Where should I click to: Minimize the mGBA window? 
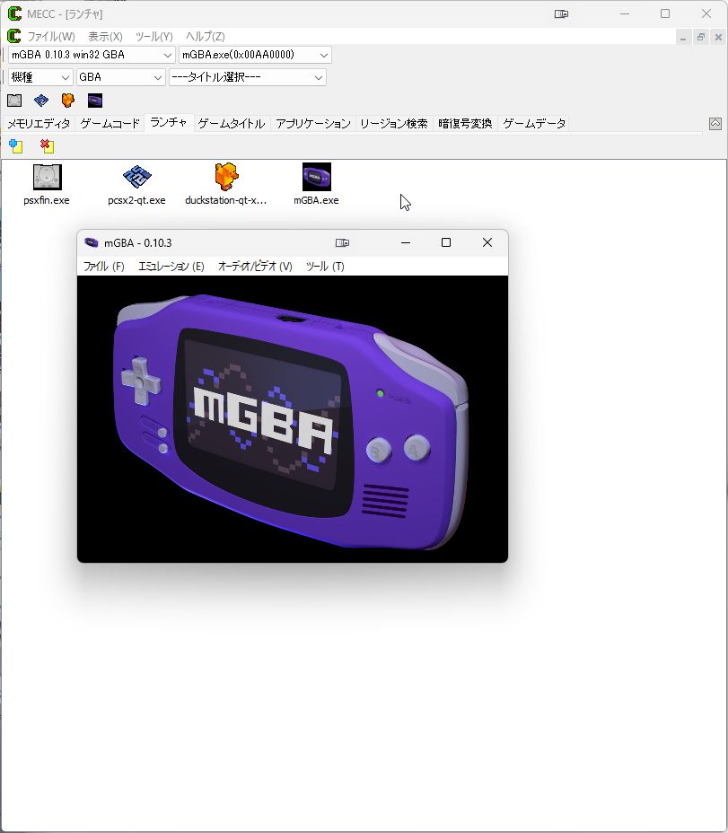pyautogui.click(x=406, y=242)
